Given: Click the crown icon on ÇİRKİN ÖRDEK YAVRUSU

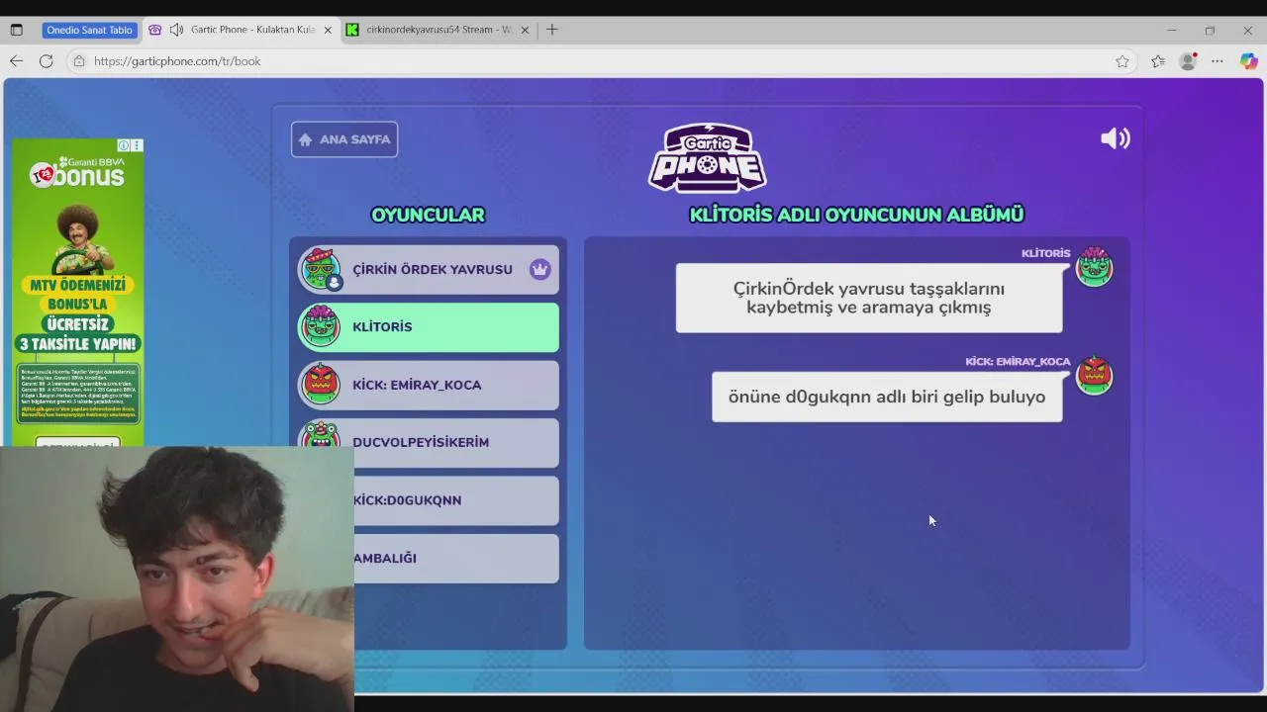Looking at the screenshot, I should point(539,269).
